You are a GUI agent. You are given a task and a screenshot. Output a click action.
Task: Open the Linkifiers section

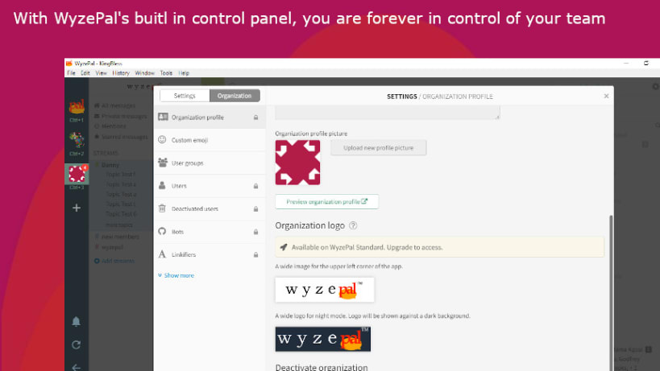click(x=210, y=254)
